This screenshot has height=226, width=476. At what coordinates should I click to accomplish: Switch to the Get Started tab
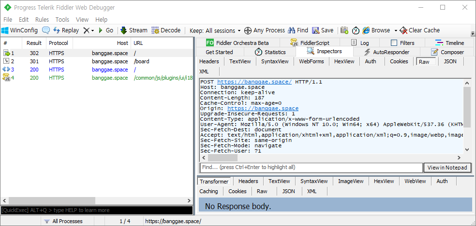pyautogui.click(x=220, y=52)
